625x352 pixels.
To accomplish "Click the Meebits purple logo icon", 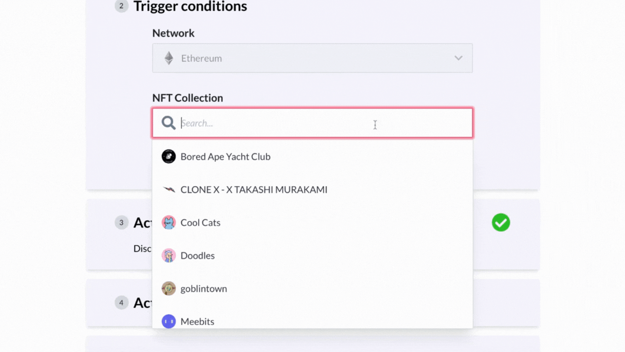I will pos(169,321).
